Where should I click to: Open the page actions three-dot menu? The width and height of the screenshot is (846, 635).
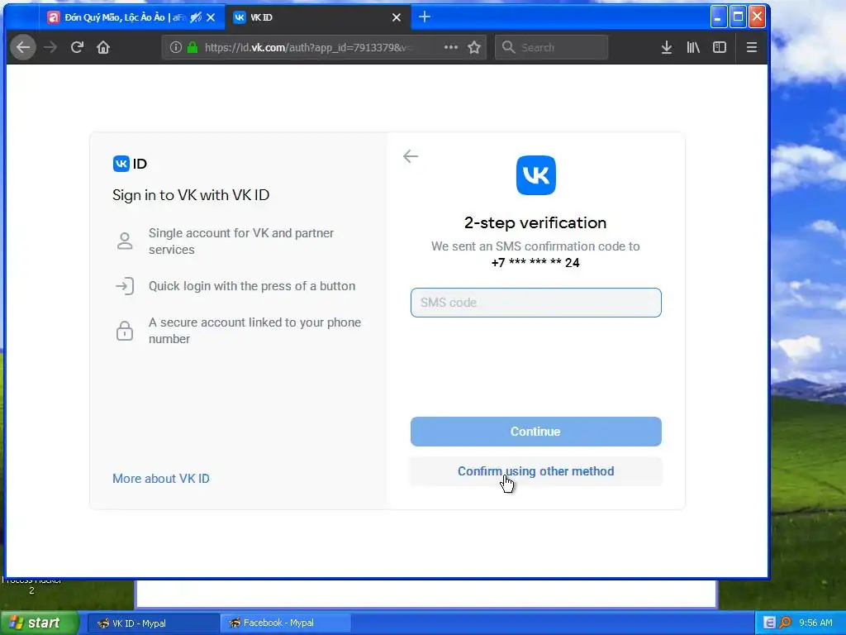click(450, 47)
